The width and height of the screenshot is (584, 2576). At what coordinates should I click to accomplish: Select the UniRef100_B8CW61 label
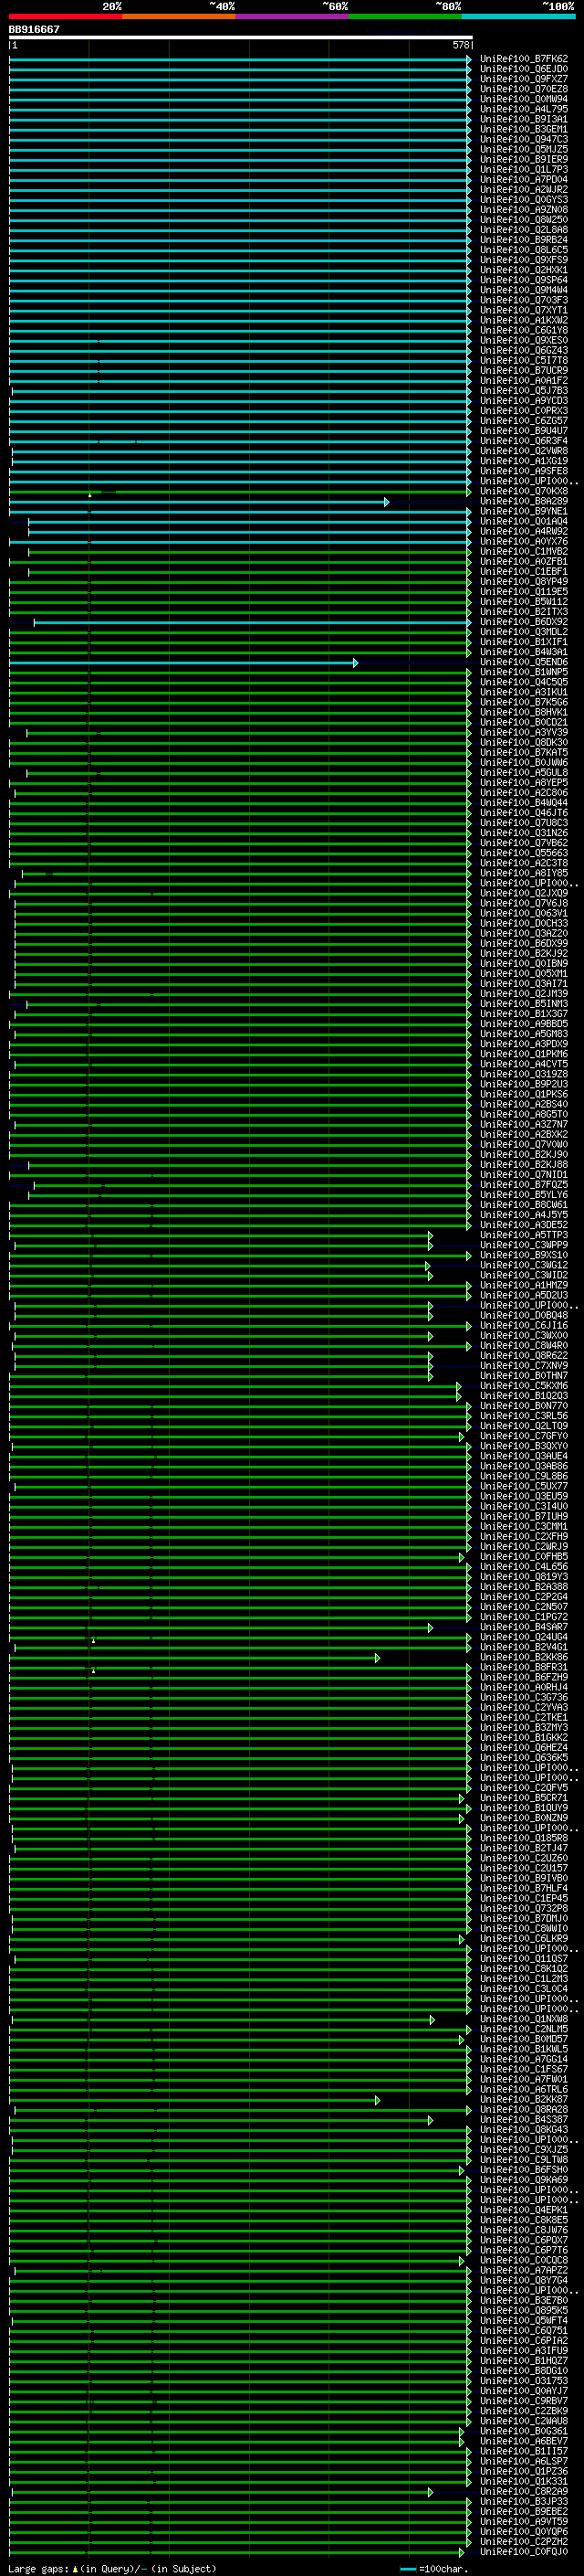pyautogui.click(x=524, y=1205)
